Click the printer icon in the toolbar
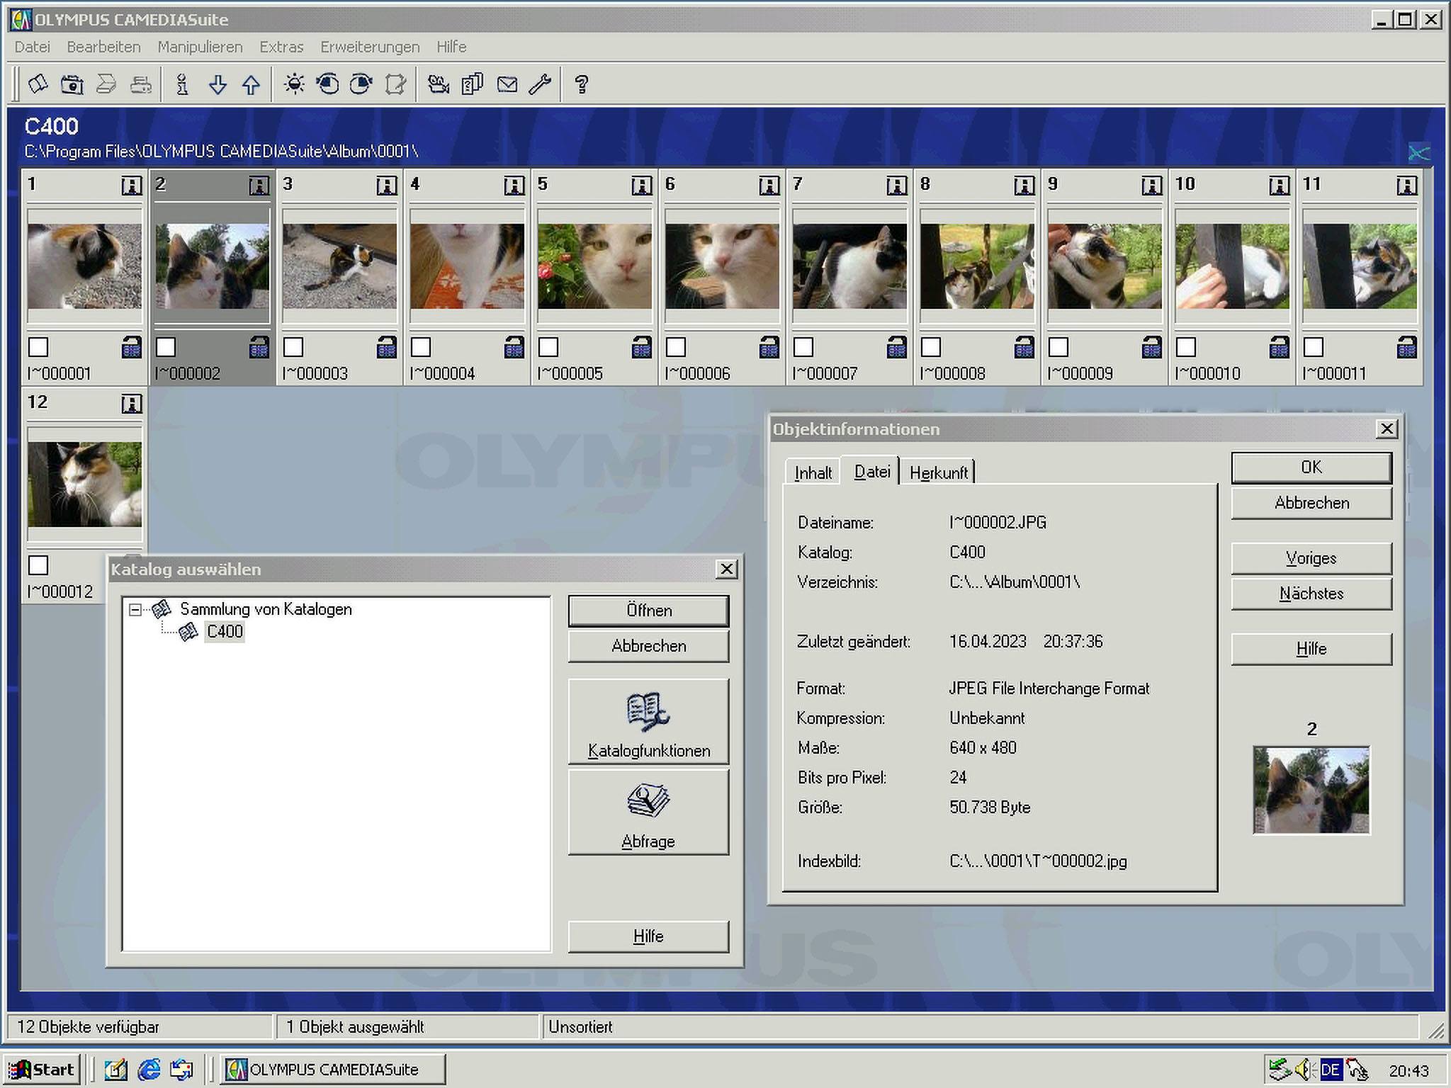The width and height of the screenshot is (1451, 1088). pos(141,84)
